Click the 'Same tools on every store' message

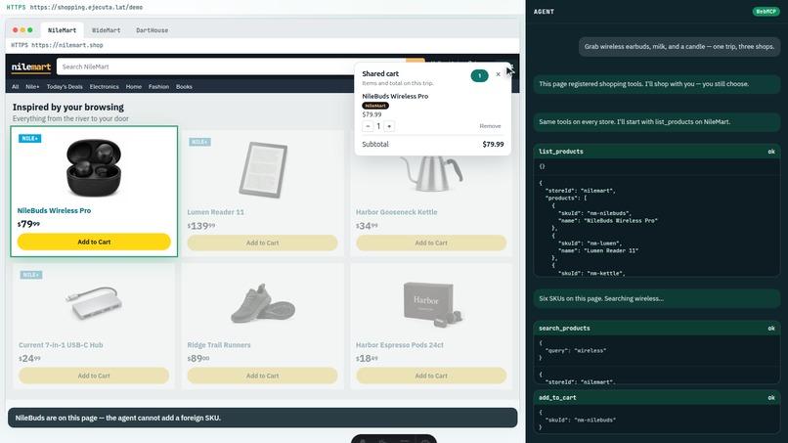(656, 121)
